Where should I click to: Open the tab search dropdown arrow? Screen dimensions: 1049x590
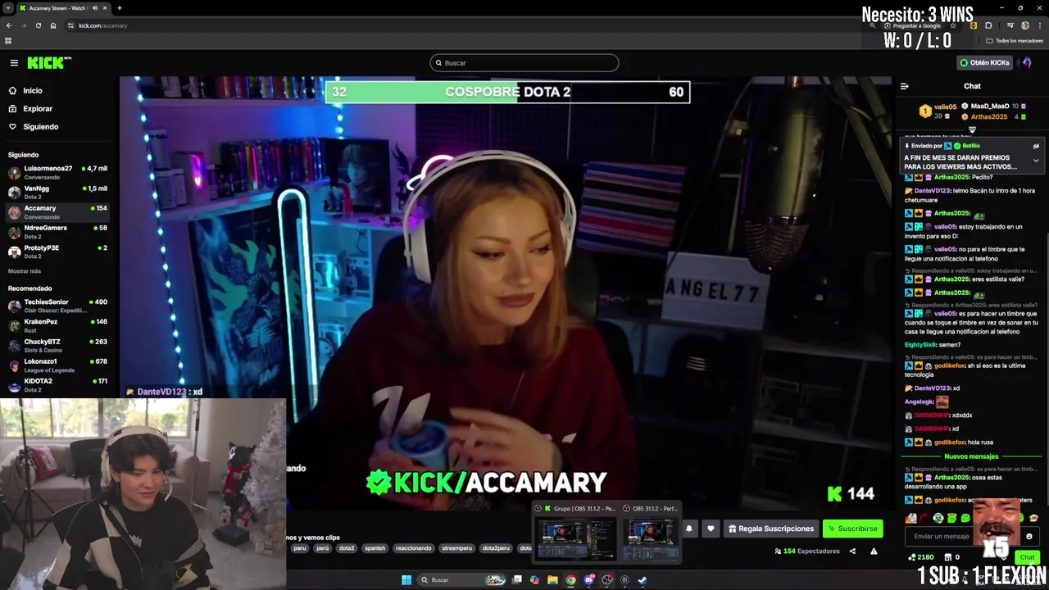8,8
